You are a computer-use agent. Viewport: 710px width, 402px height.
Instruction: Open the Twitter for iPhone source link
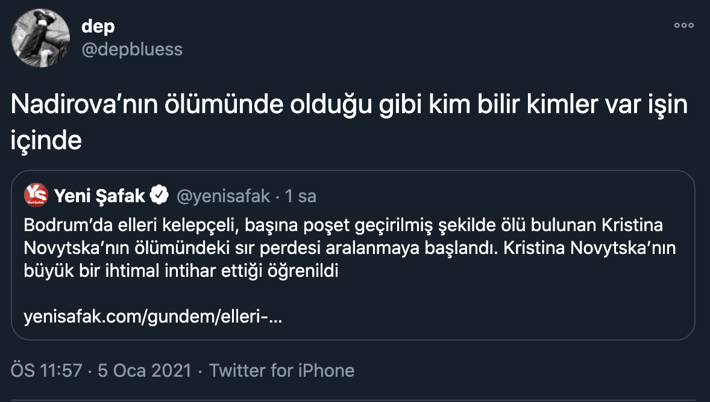[280, 370]
